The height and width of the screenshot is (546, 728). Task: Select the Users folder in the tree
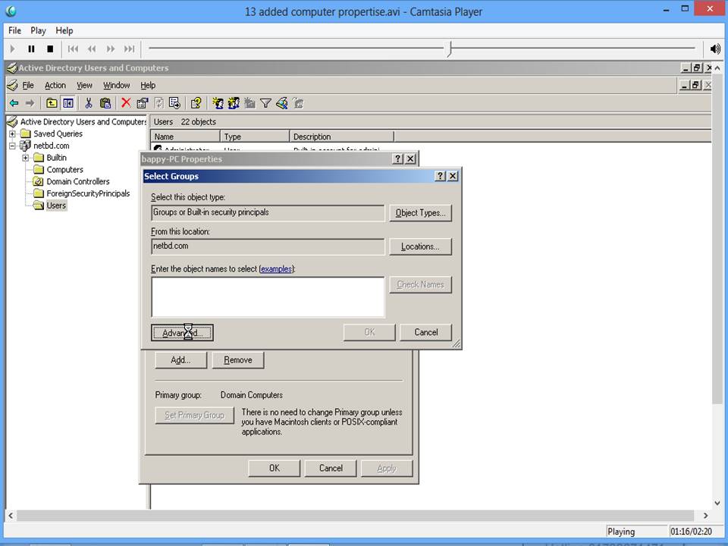[x=56, y=206]
